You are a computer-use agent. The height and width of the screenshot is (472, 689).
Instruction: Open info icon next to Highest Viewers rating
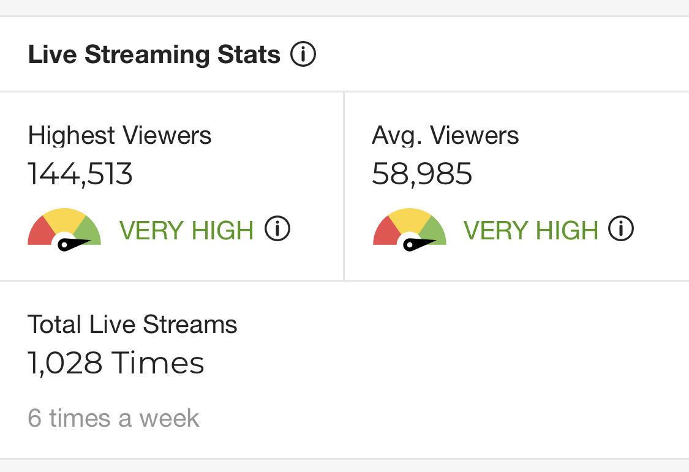pyautogui.click(x=277, y=230)
